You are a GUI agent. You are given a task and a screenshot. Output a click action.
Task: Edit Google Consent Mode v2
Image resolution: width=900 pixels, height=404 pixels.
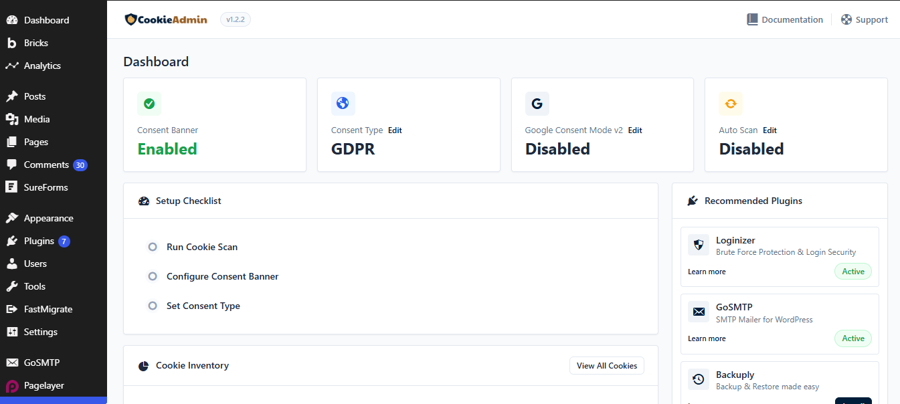pos(635,130)
